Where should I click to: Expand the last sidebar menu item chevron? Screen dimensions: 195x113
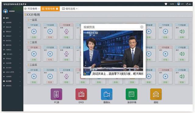pos(20,86)
